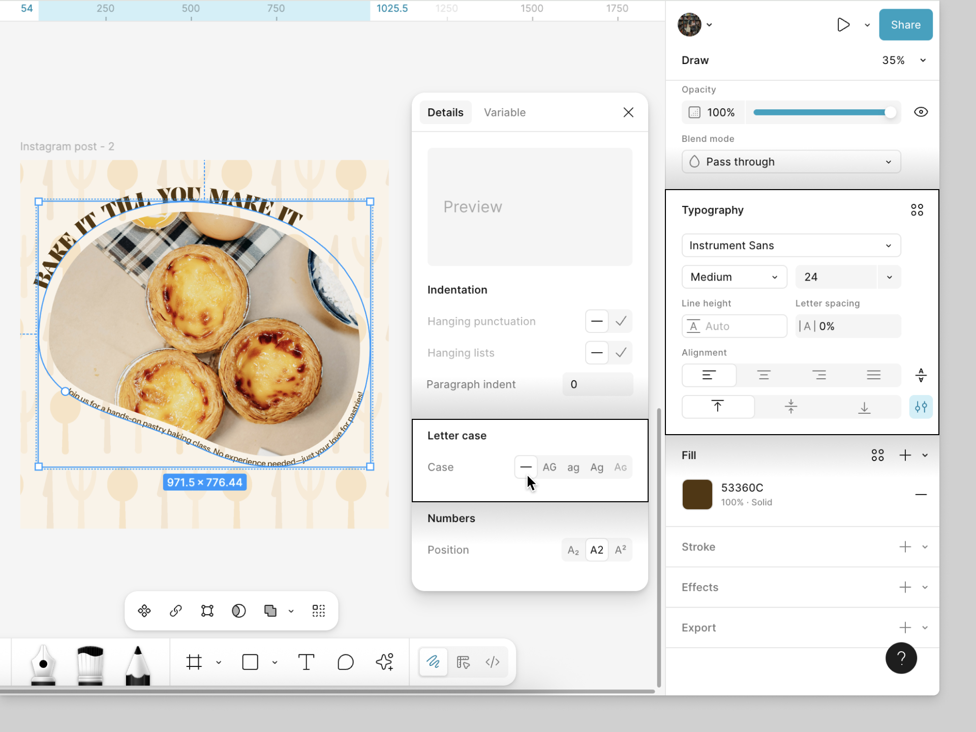Open the mask tool in floating toolbar
The height and width of the screenshot is (732, 976).
[238, 611]
